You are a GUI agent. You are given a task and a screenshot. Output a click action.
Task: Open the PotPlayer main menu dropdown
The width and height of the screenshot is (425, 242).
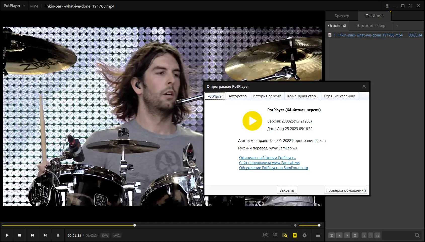(x=14, y=6)
